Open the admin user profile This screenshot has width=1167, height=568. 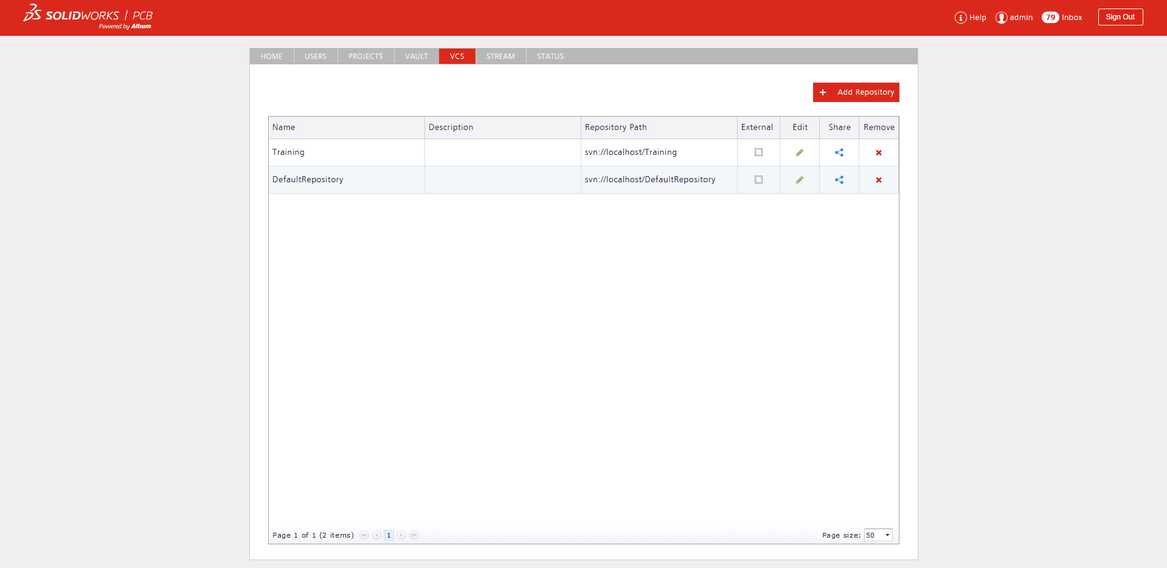coord(1014,18)
